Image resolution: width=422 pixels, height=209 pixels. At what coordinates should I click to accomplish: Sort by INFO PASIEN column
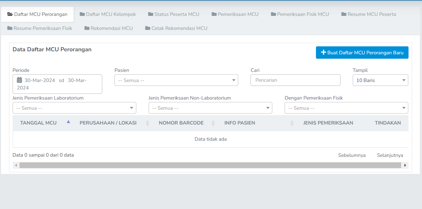[256, 123]
